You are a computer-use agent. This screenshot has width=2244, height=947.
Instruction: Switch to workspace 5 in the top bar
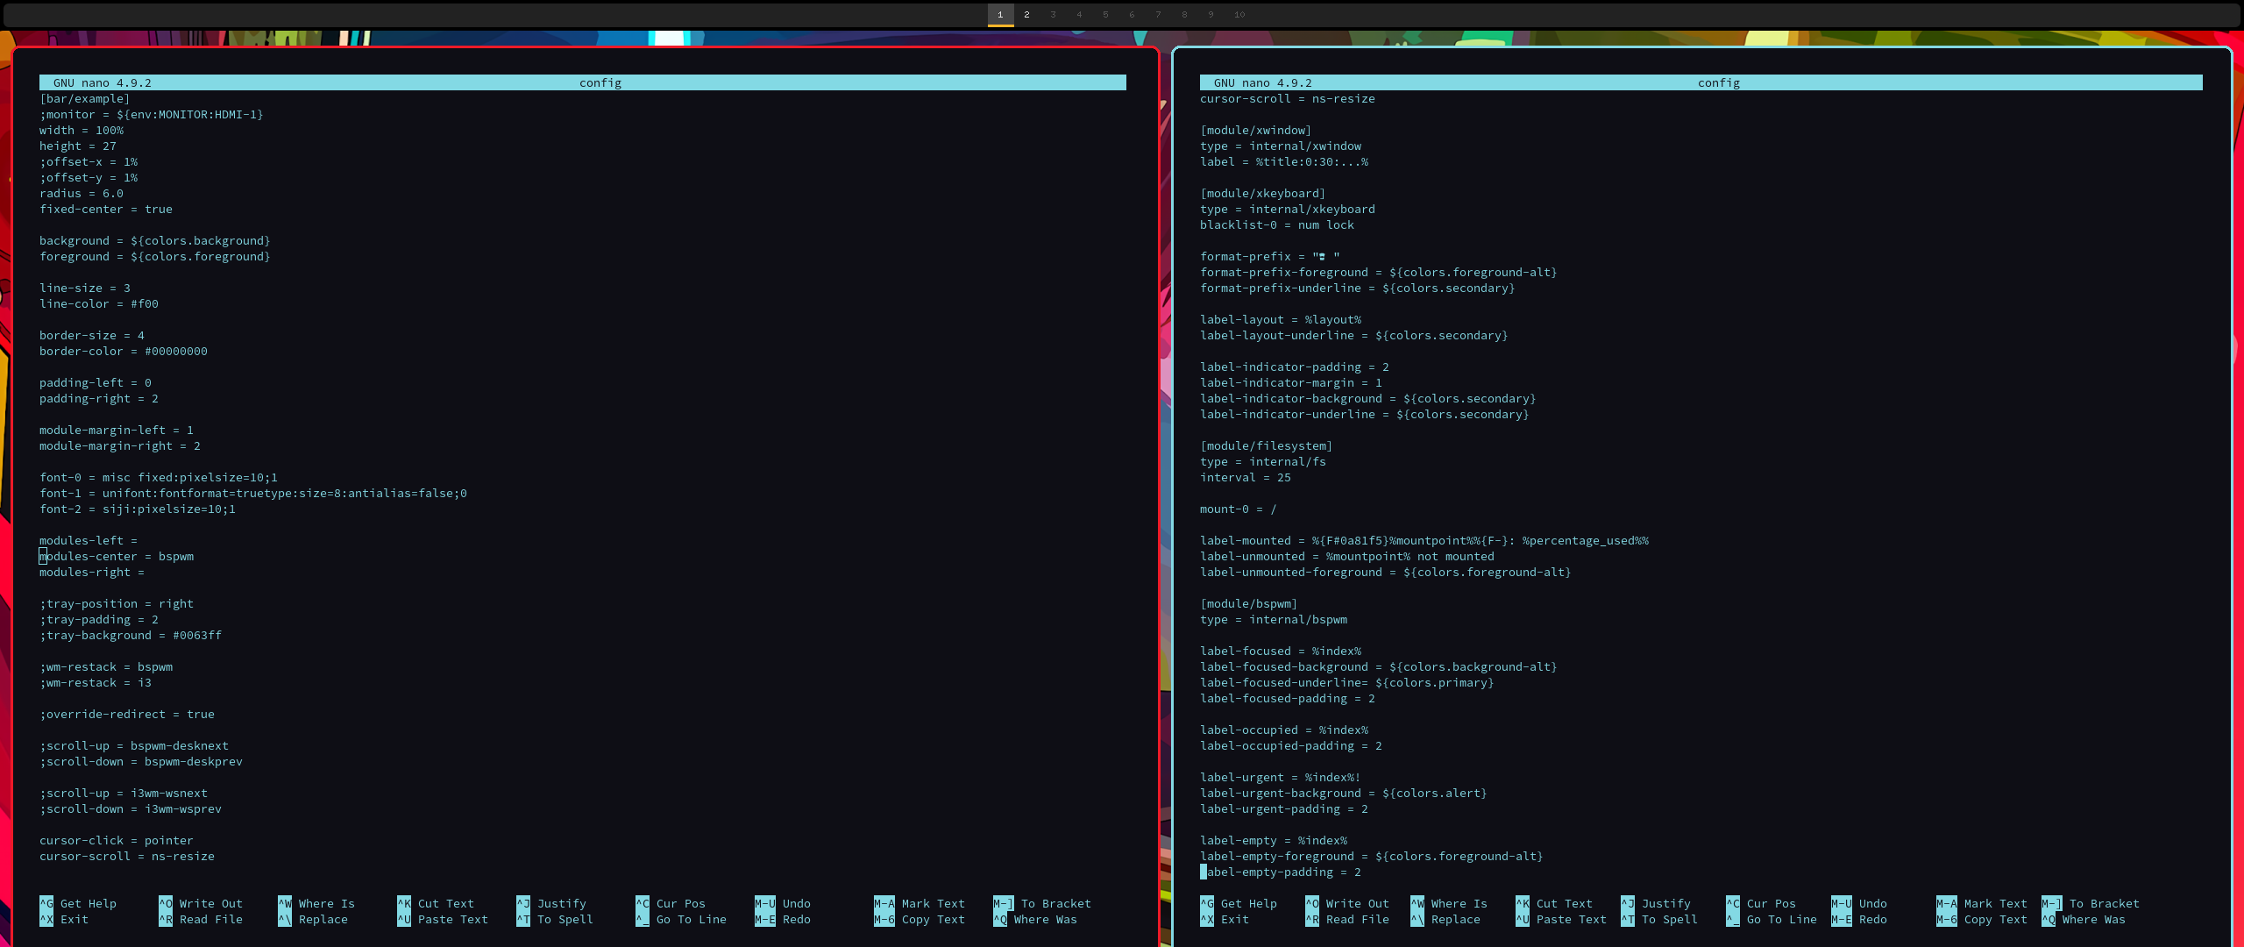1105,15
